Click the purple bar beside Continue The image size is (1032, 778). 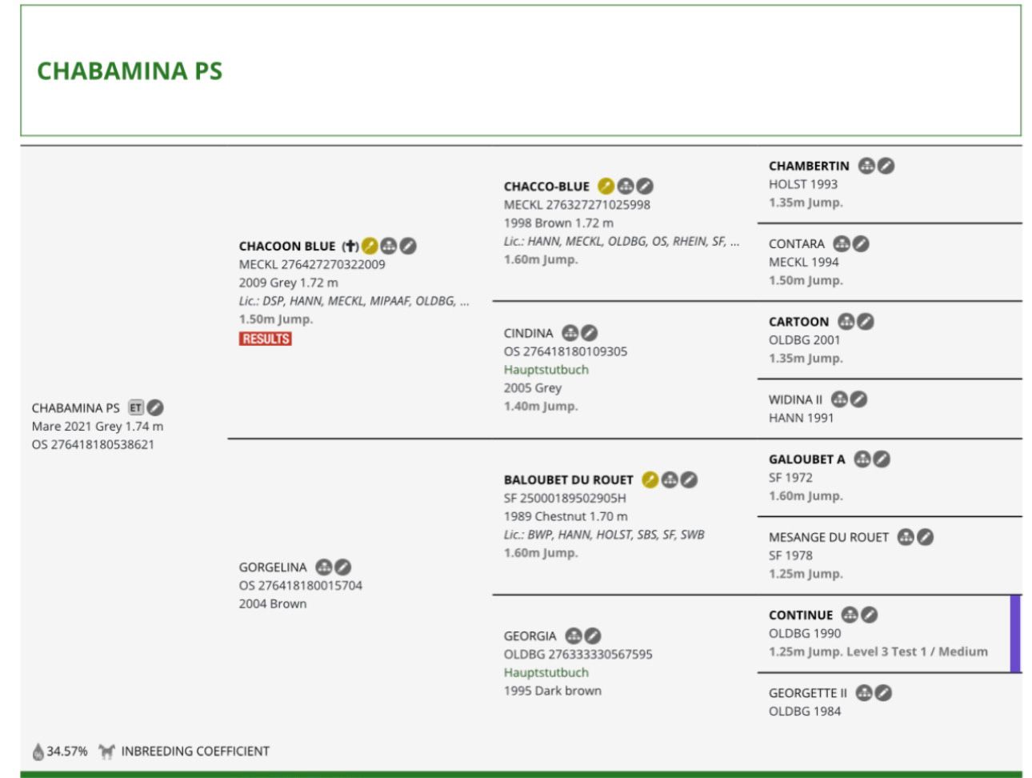tap(1015, 633)
